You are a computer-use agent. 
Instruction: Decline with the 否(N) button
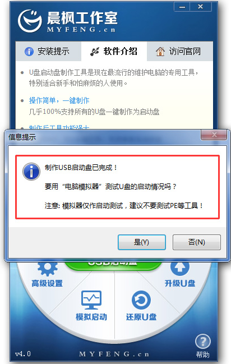coord(196,242)
